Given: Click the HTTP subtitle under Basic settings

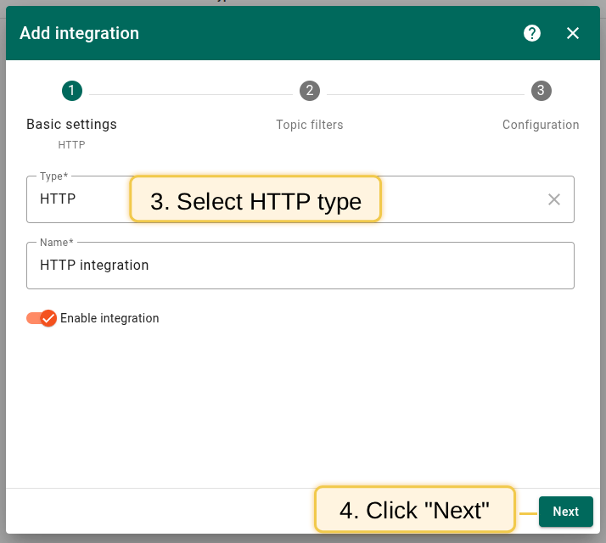Looking at the screenshot, I should pos(71,145).
